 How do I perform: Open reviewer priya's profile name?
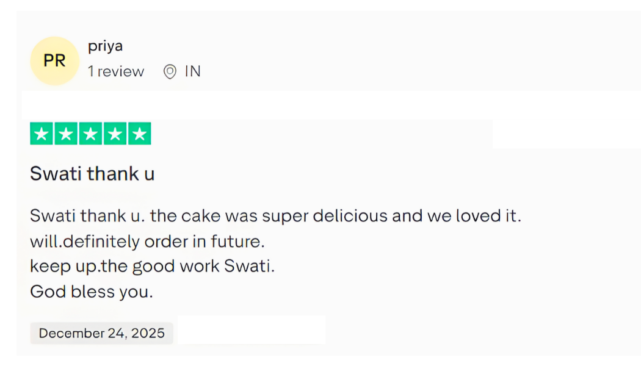point(105,46)
